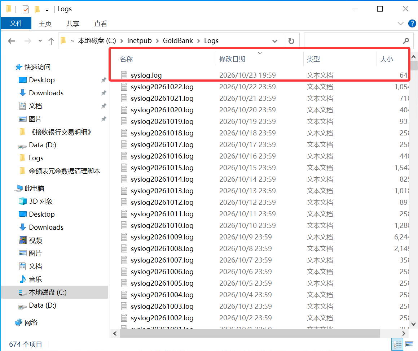Screen dimensions: 418x351
Task: Click the horizontal scrollbar of file list
Action: [x=250, y=333]
